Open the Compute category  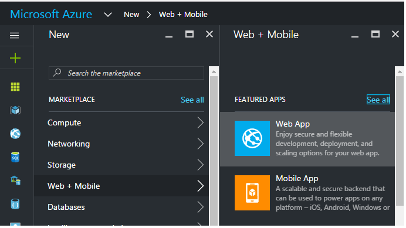pyautogui.click(x=121, y=122)
